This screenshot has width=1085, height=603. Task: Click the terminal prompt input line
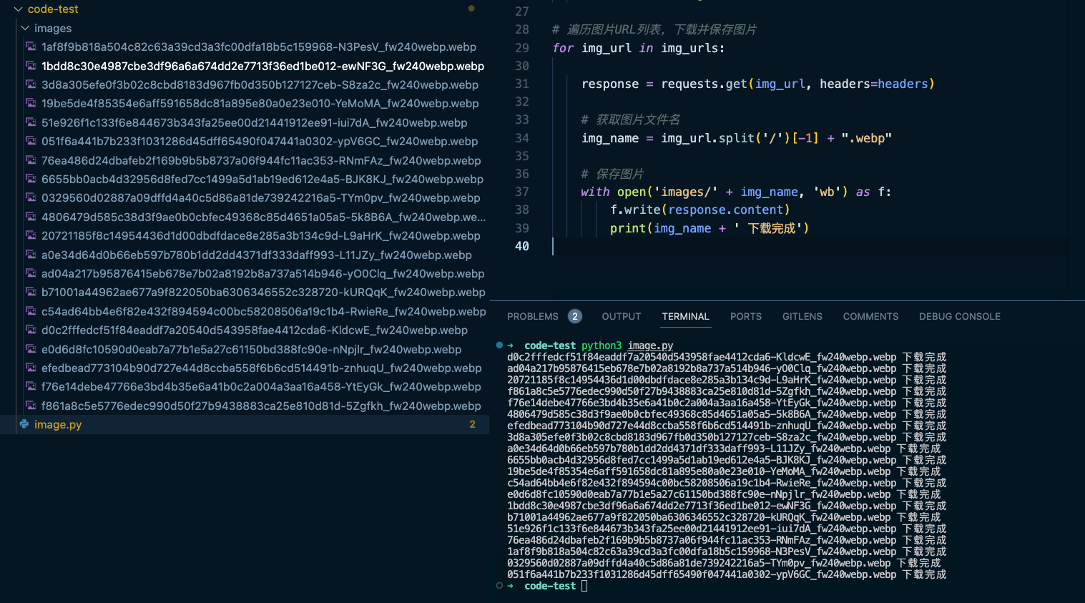pos(584,586)
